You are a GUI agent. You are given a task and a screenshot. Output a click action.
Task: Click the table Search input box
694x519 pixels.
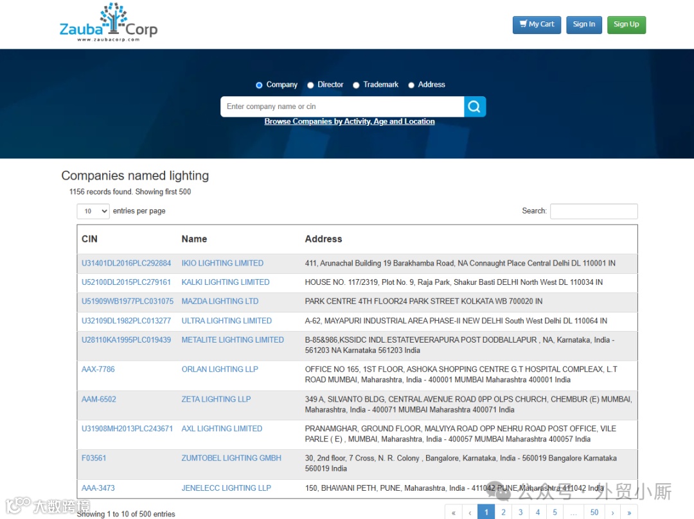coord(594,211)
